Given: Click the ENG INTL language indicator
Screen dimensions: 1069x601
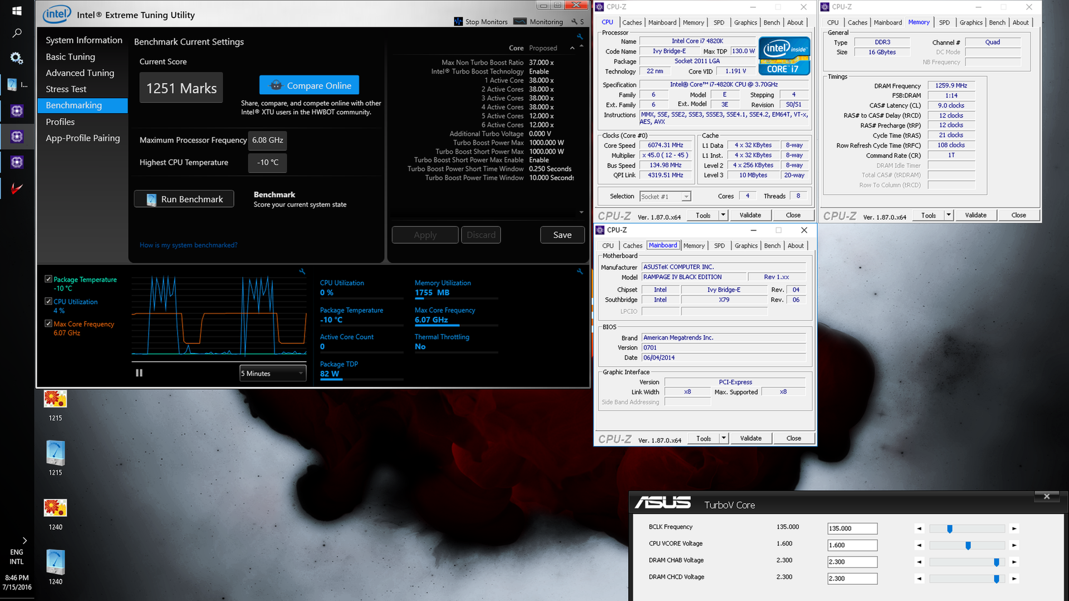Looking at the screenshot, I should tap(17, 556).
